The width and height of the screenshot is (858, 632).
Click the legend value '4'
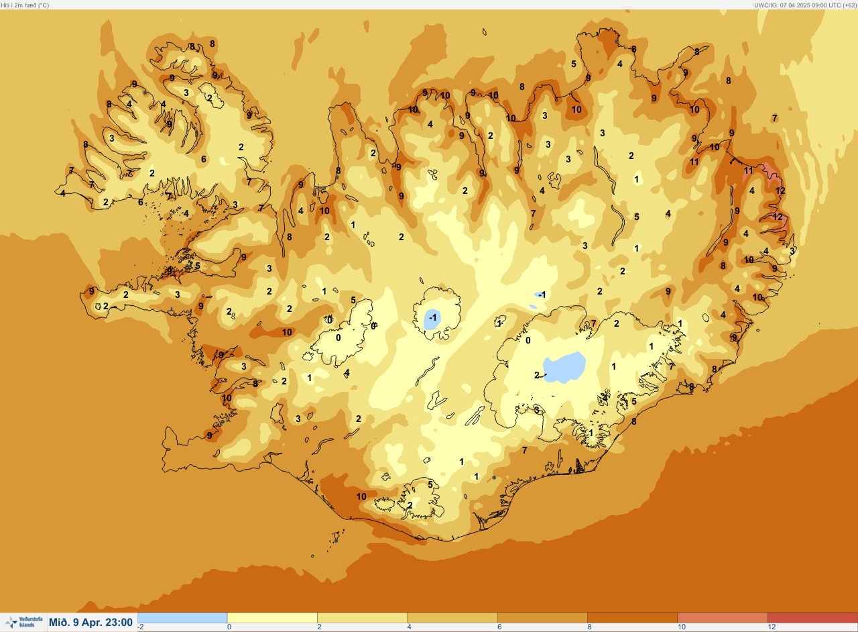coord(410,627)
